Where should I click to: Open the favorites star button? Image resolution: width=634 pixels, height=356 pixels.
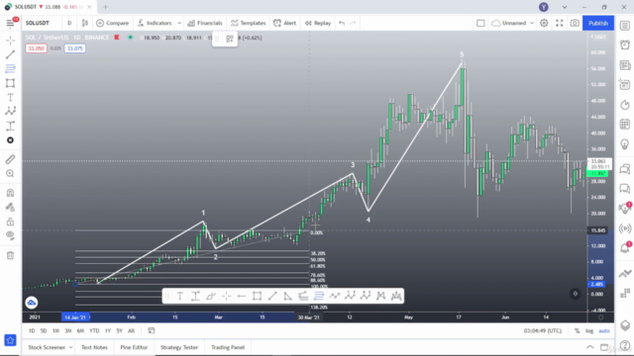[x=10, y=340]
